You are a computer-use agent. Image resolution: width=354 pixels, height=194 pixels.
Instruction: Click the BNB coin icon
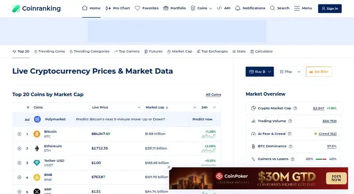pos(37,177)
